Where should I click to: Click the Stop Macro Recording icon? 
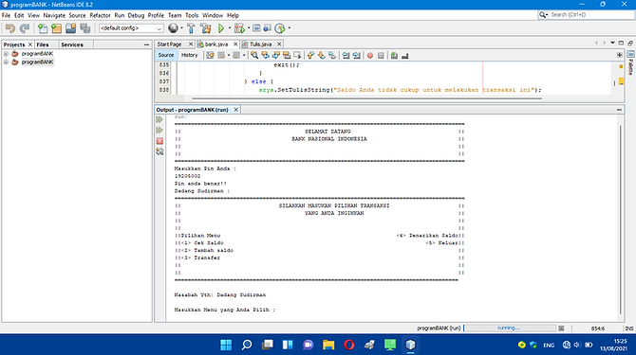tap(381, 56)
